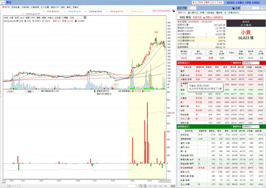This screenshot has width=266, height=188.
Task: Check the box for 群益金鼎-西松 row
Action: 178,155
